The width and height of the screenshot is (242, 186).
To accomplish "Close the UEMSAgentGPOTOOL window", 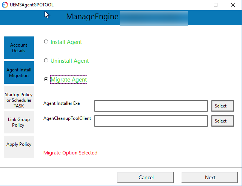I will (233, 5).
